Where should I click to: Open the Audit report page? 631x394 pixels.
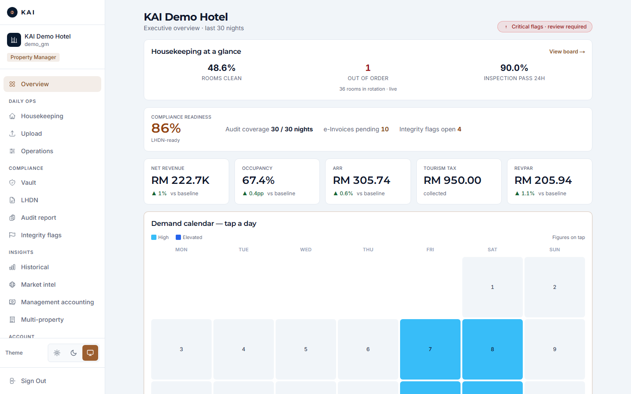click(x=52, y=218)
